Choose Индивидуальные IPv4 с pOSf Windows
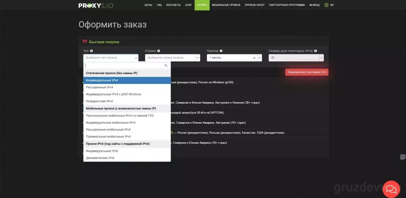 point(127,94)
